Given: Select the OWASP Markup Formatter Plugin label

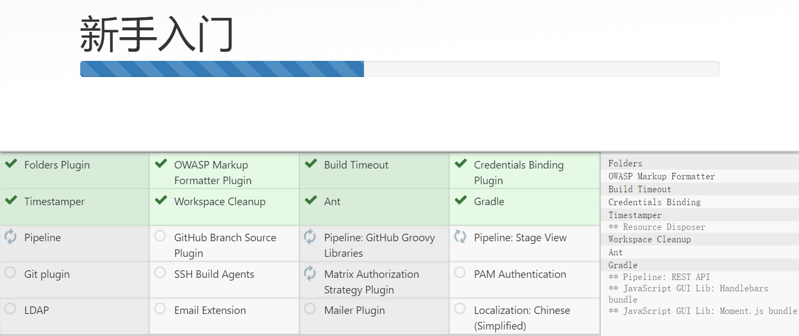Looking at the screenshot, I should [x=213, y=172].
